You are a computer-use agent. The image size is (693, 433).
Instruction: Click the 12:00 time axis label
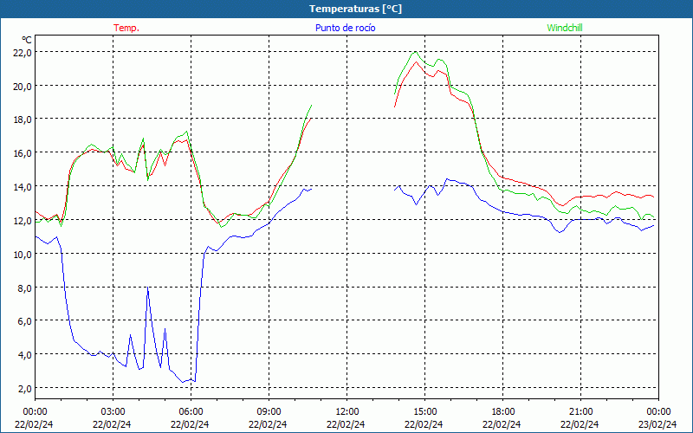[347, 412]
